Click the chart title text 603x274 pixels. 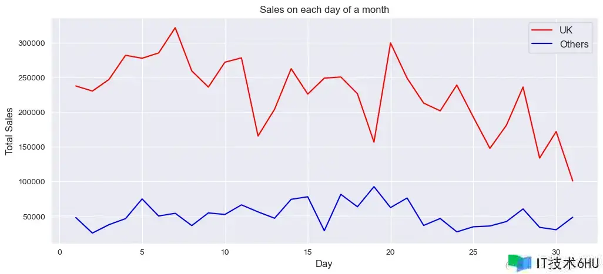[324, 9]
